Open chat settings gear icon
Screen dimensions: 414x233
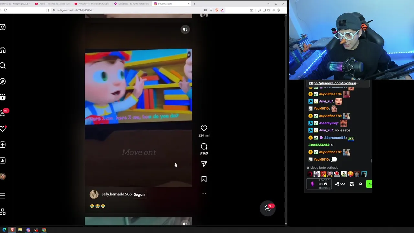[x=360, y=184]
